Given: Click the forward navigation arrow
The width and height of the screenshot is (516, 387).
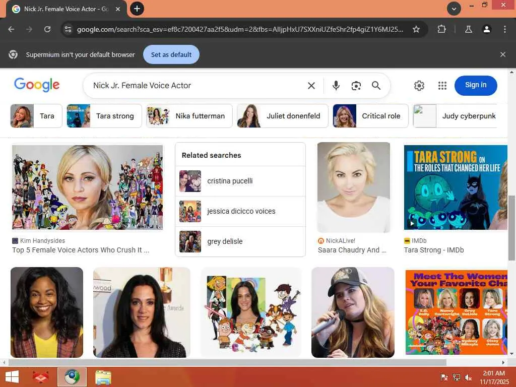Looking at the screenshot, I should pos(29,29).
